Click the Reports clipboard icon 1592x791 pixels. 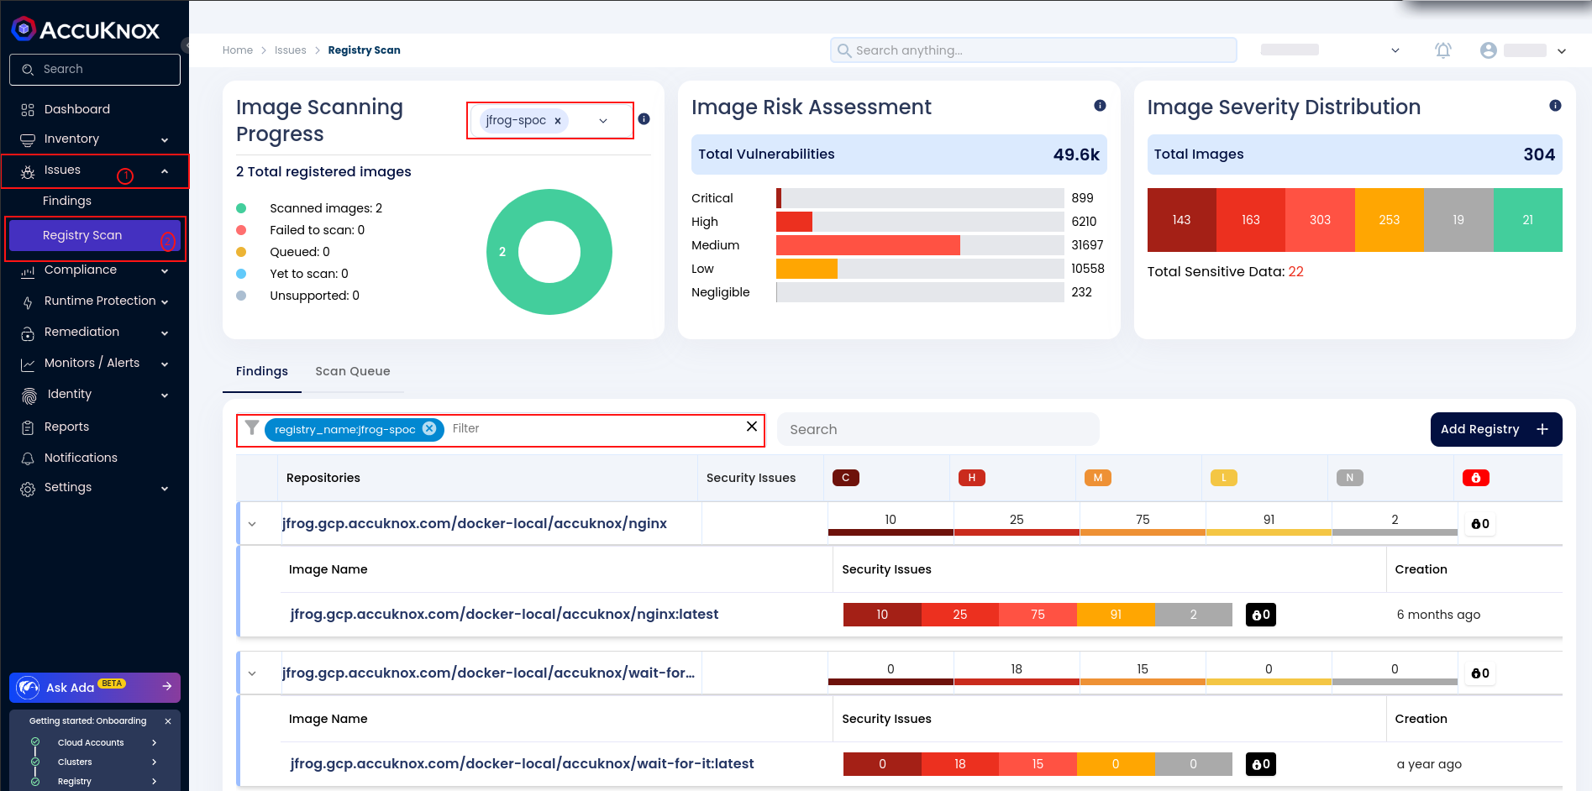(x=28, y=427)
